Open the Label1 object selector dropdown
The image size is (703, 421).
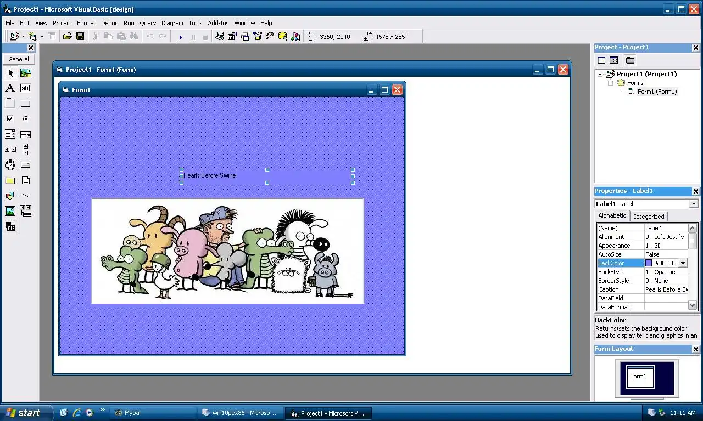pos(694,204)
